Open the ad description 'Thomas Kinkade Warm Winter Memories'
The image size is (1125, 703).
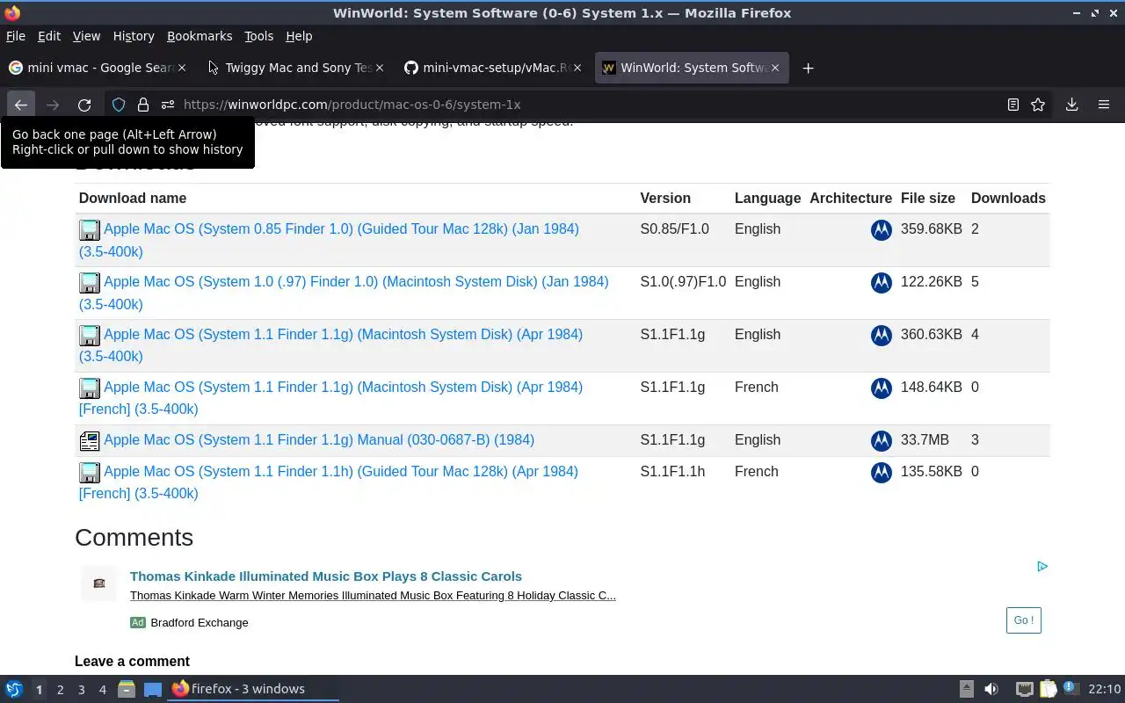pyautogui.click(x=373, y=596)
